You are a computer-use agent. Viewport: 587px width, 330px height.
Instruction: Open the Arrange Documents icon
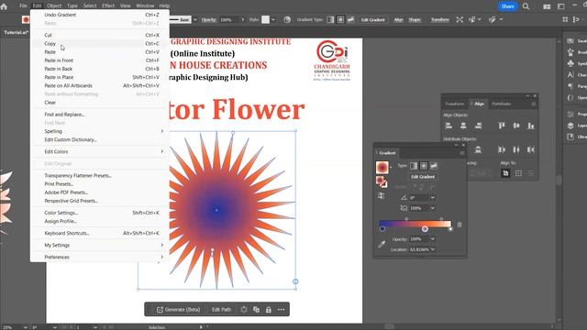(x=547, y=6)
